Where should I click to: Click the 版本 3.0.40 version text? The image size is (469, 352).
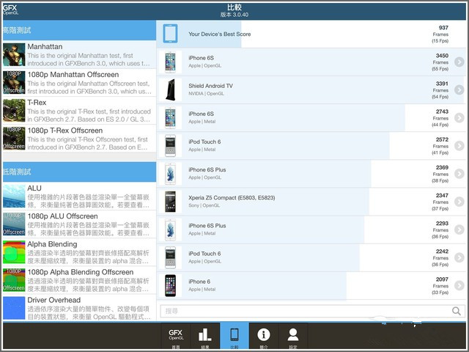234,15
